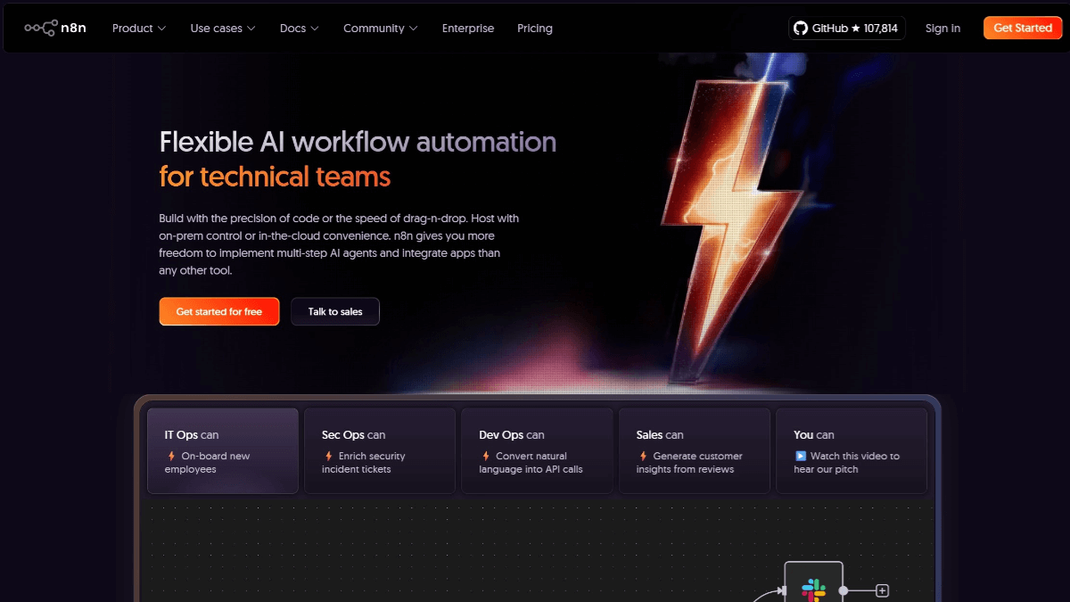
Task: Expand the Product menu
Action: [x=139, y=28]
